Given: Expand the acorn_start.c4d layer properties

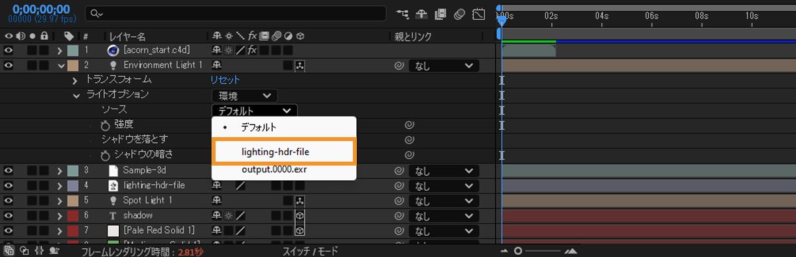Looking at the screenshot, I should pyautogui.click(x=60, y=50).
